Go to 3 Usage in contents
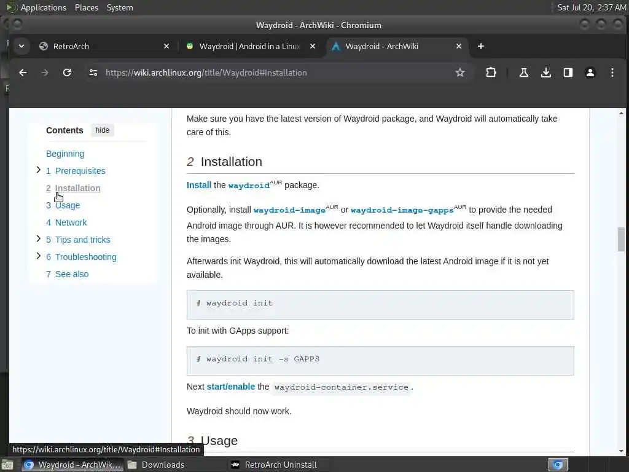629x472 pixels. 63,205
